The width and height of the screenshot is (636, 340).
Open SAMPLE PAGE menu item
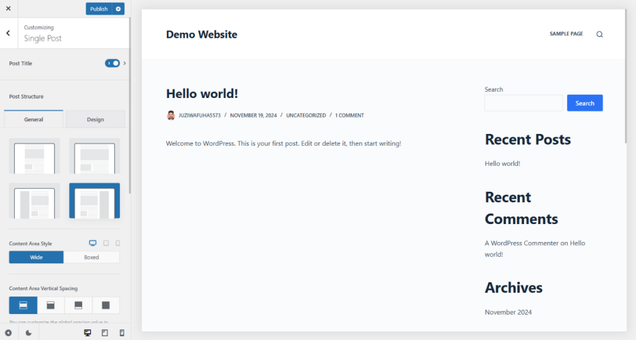click(x=566, y=34)
